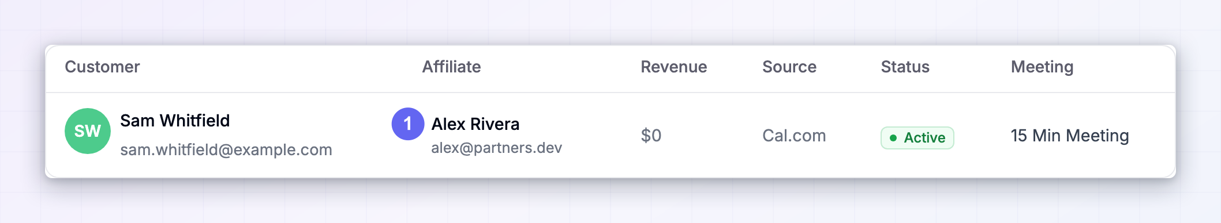1221x223 pixels.
Task: Click alex@partners.dev email address
Action: point(497,148)
